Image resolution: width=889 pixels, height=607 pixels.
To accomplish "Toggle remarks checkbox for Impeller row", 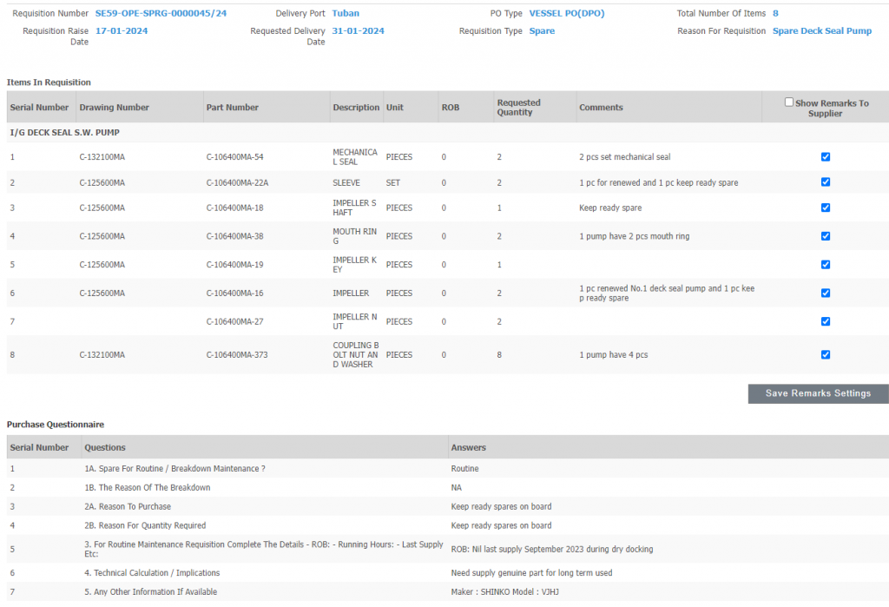I will (x=826, y=294).
